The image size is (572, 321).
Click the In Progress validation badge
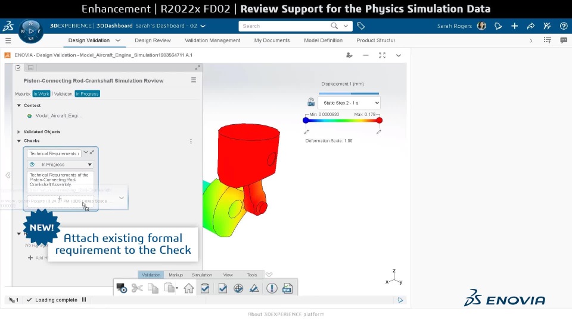(x=87, y=94)
